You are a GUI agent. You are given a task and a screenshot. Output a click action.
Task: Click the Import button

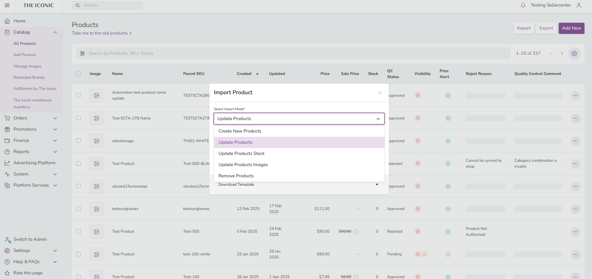pos(524,28)
